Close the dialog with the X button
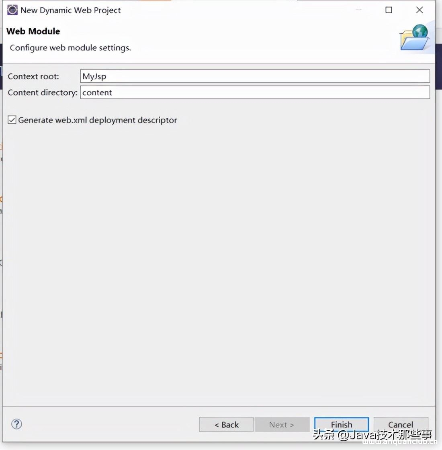Screen dimensions: 442x450 pos(419,10)
